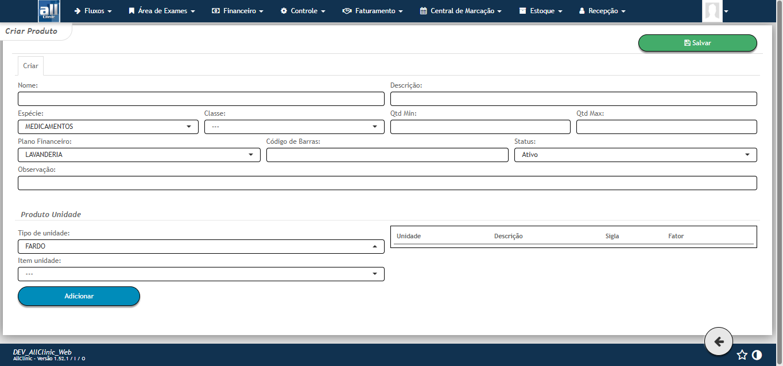Select the Criar tab

pyautogui.click(x=30, y=65)
